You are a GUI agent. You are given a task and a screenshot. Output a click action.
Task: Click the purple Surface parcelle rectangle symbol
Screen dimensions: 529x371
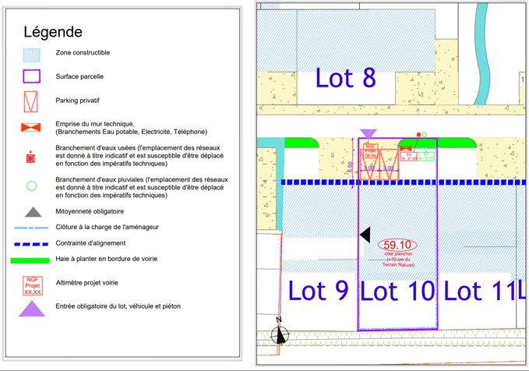pos(32,76)
